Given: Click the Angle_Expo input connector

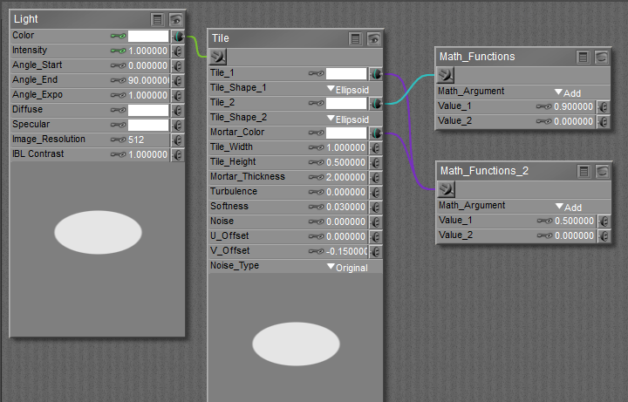Looking at the screenshot, I should (x=178, y=96).
